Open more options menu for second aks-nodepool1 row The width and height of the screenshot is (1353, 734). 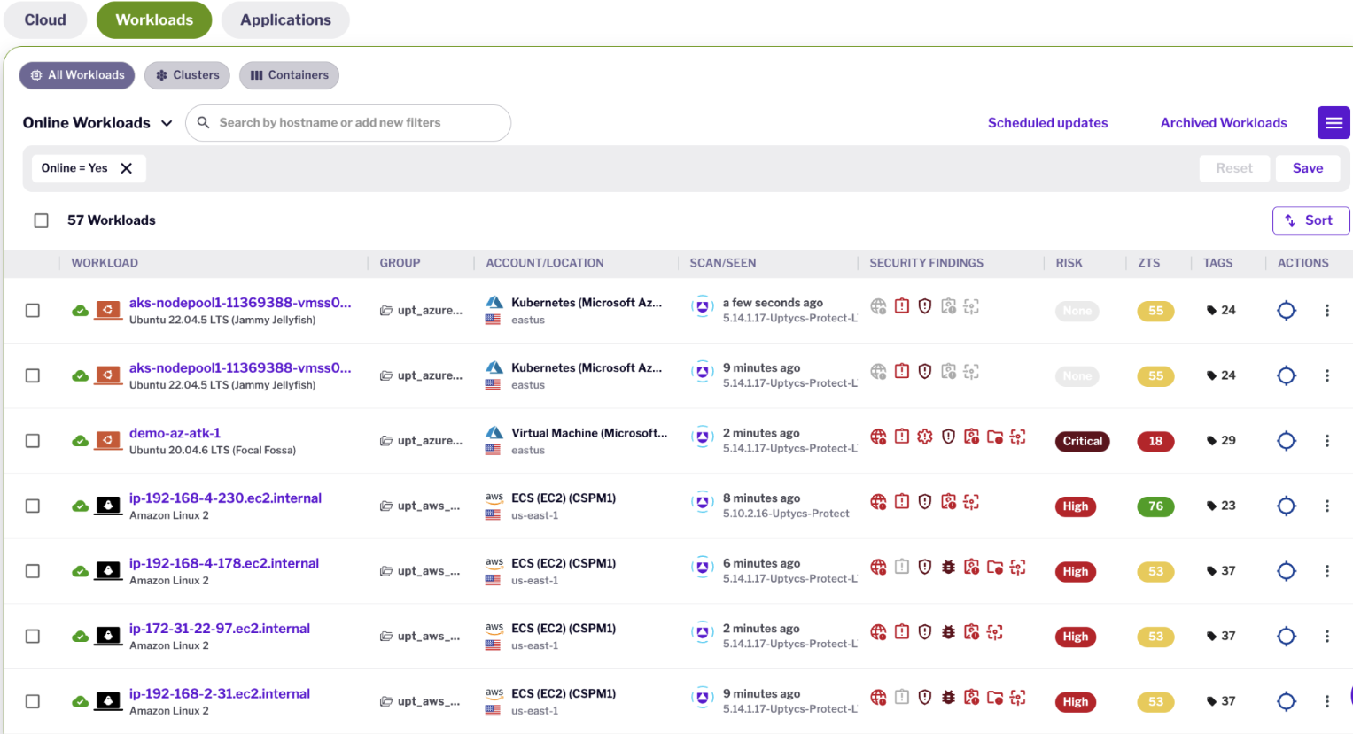click(1327, 375)
